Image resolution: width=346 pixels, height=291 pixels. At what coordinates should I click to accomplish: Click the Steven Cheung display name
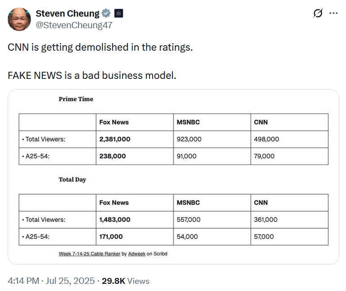pyautogui.click(x=67, y=13)
